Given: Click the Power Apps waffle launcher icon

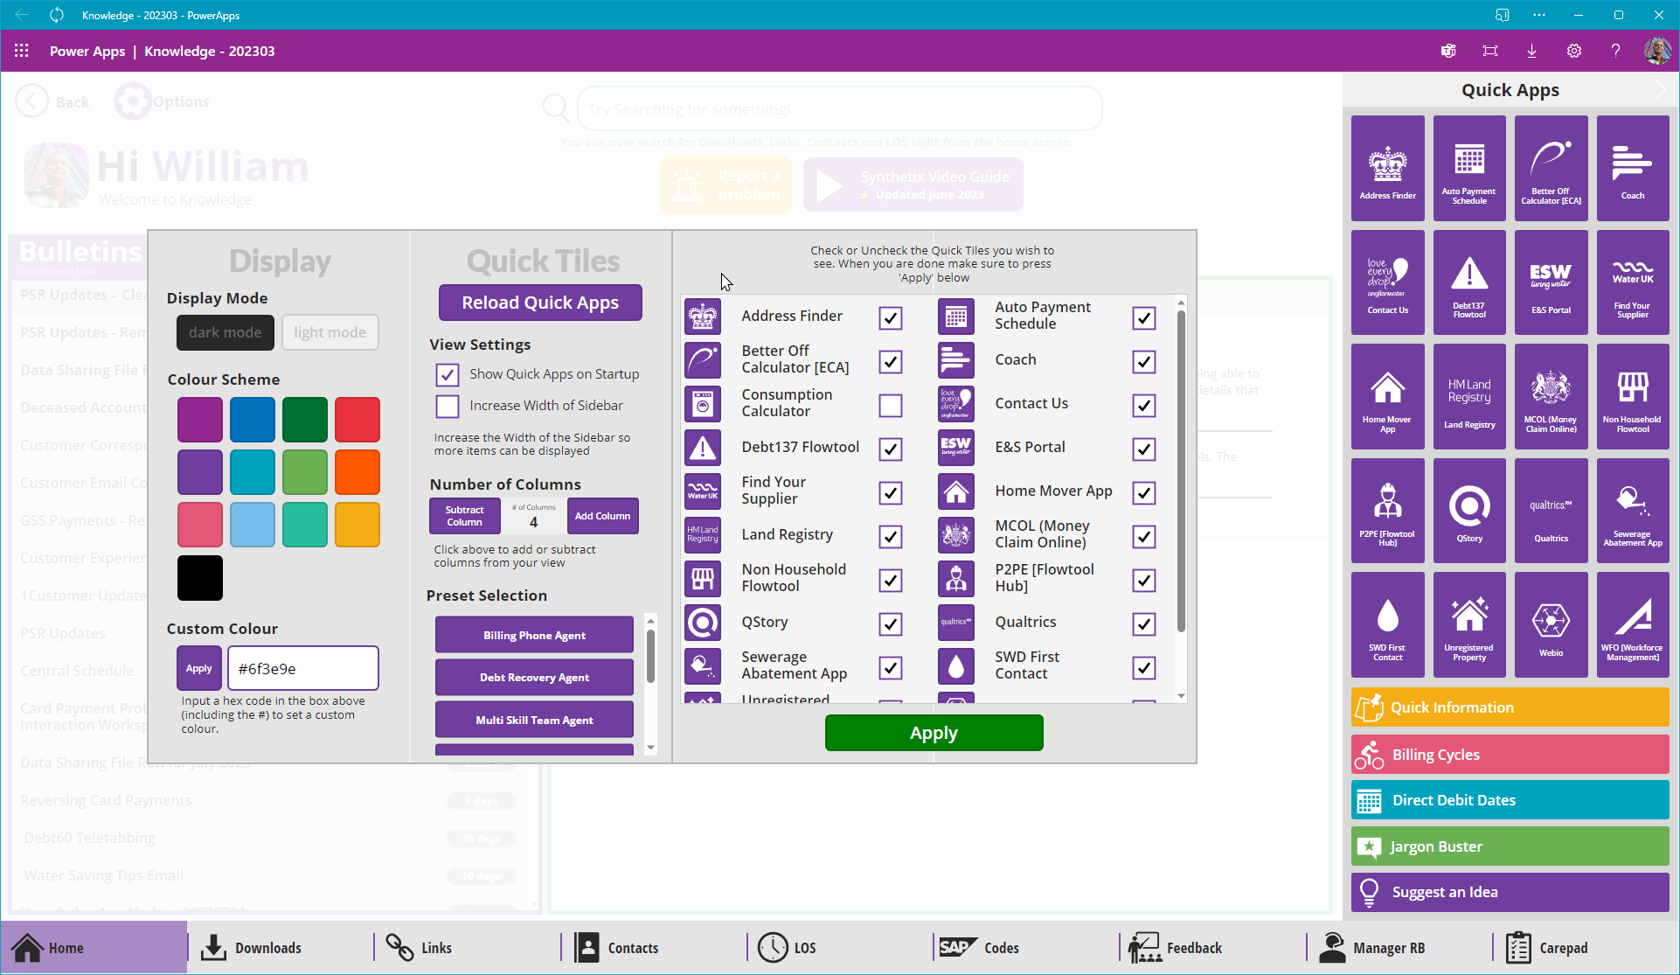Looking at the screenshot, I should coord(22,51).
